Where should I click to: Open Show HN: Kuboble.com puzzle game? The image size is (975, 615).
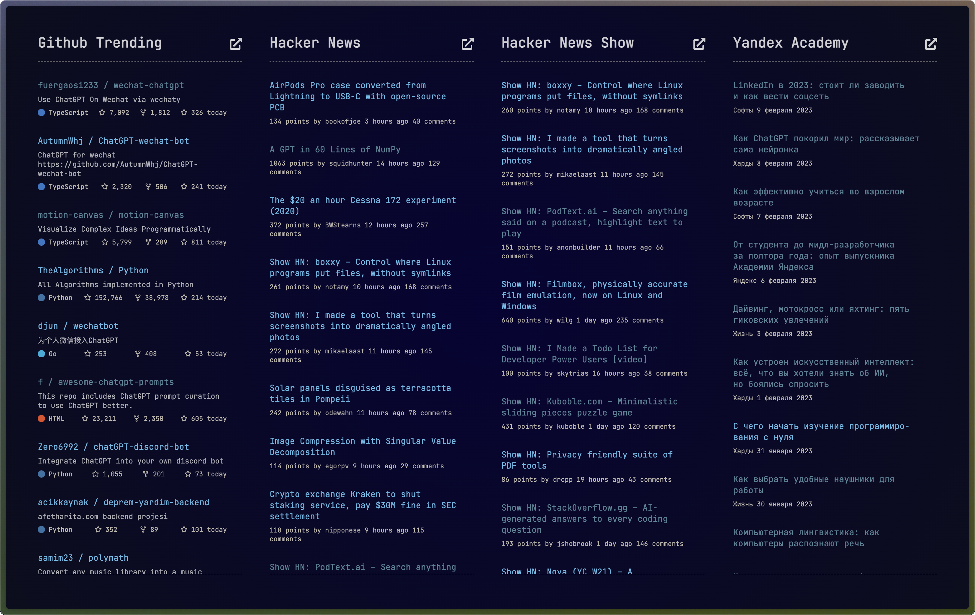coord(589,406)
